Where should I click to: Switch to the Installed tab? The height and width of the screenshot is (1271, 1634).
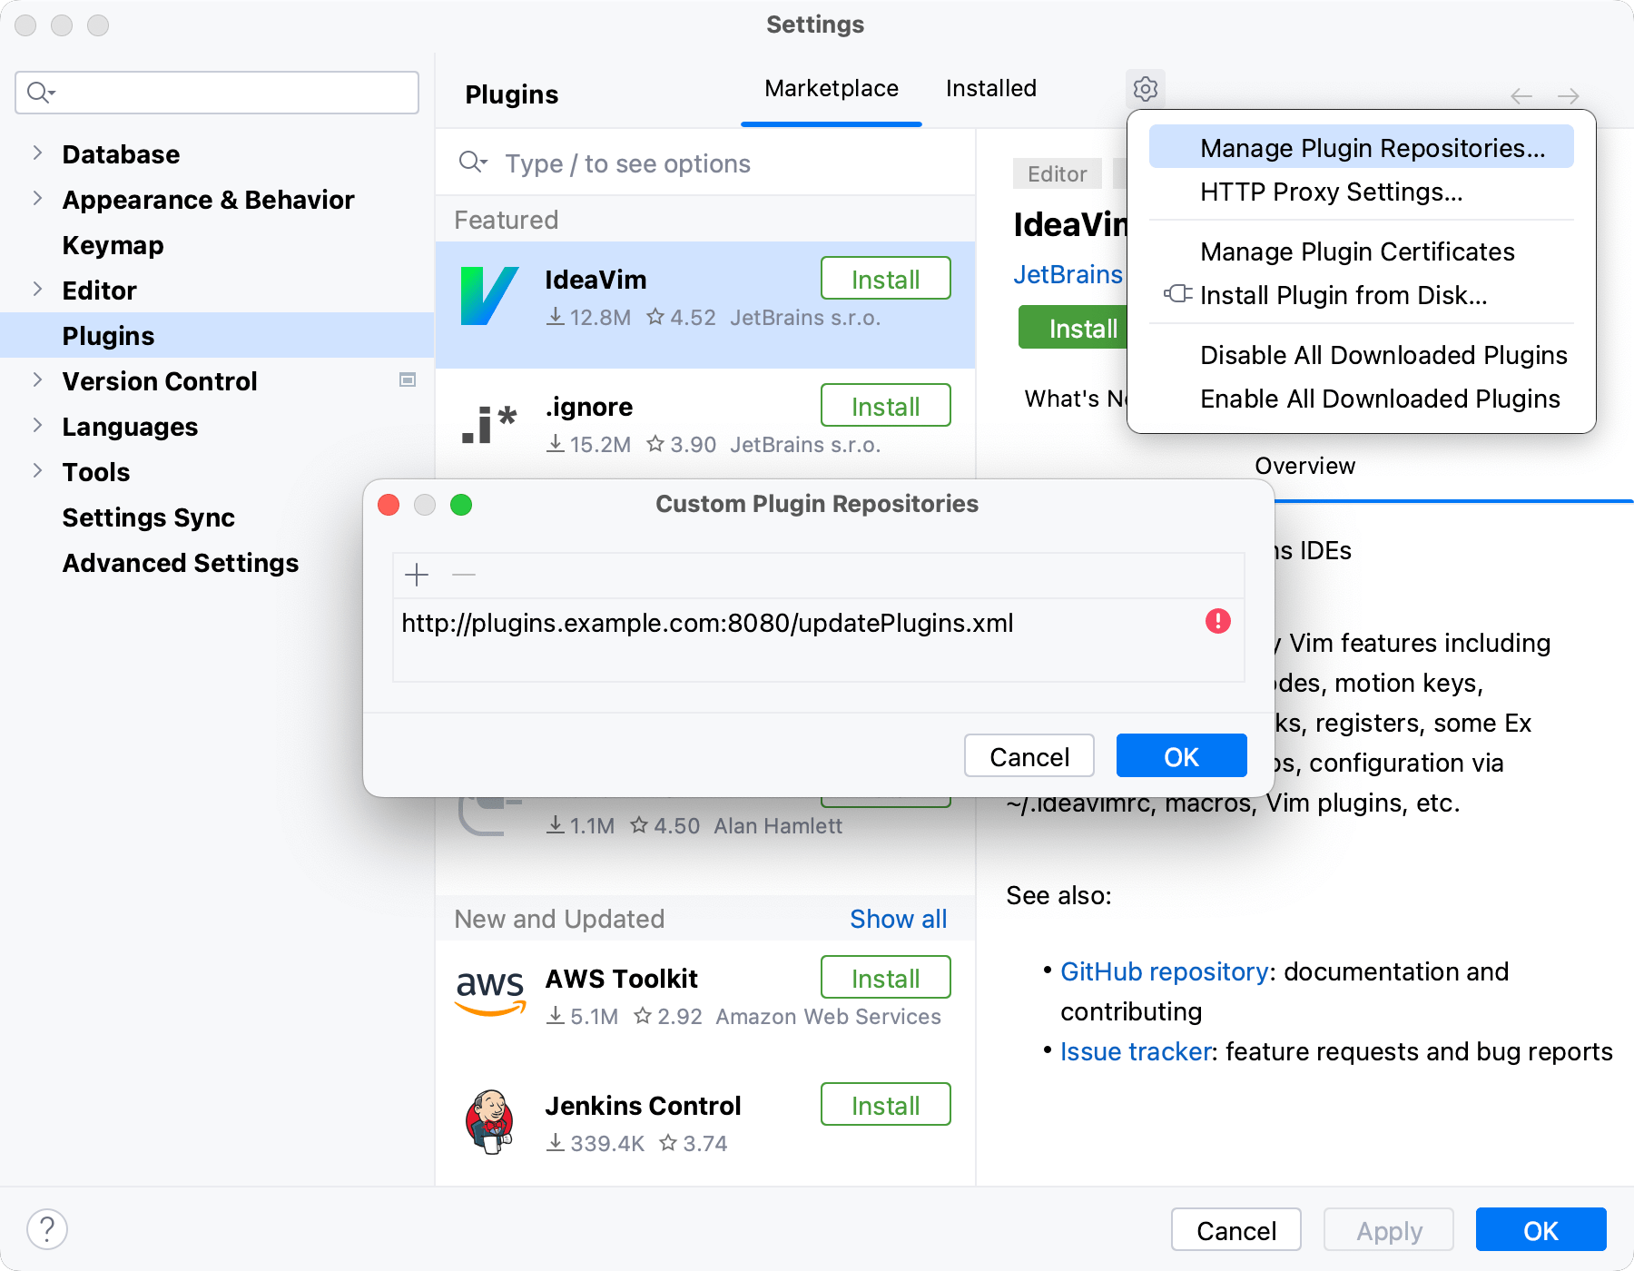click(x=989, y=88)
